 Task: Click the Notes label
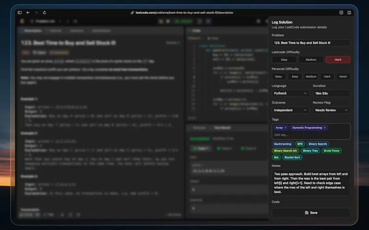click(276, 166)
